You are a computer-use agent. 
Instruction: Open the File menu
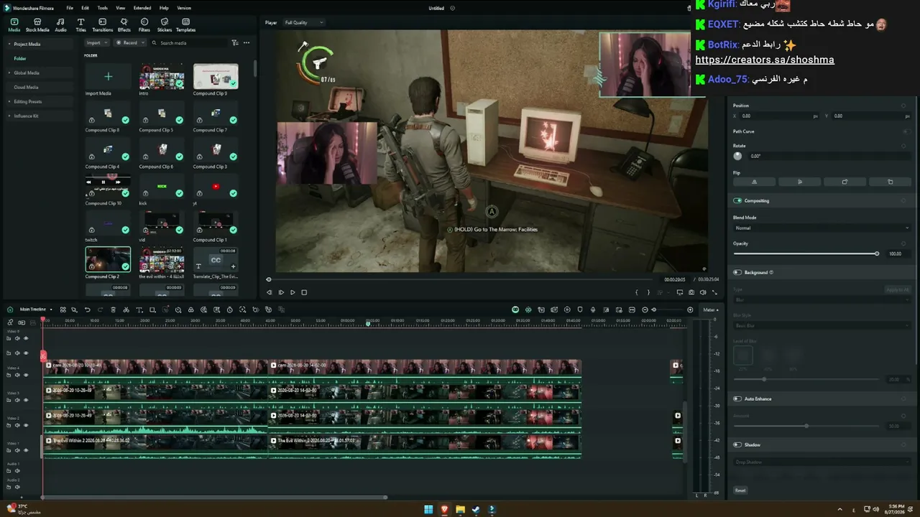[x=70, y=8]
